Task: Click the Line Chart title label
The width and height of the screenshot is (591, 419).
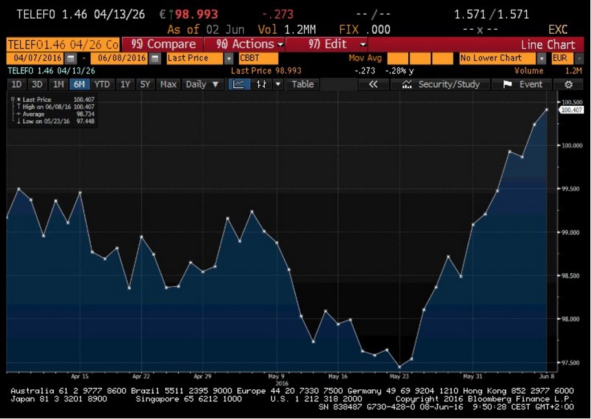Action: (548, 45)
